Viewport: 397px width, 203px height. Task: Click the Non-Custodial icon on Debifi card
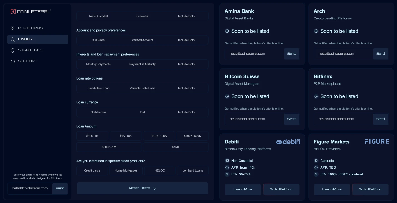click(227, 161)
